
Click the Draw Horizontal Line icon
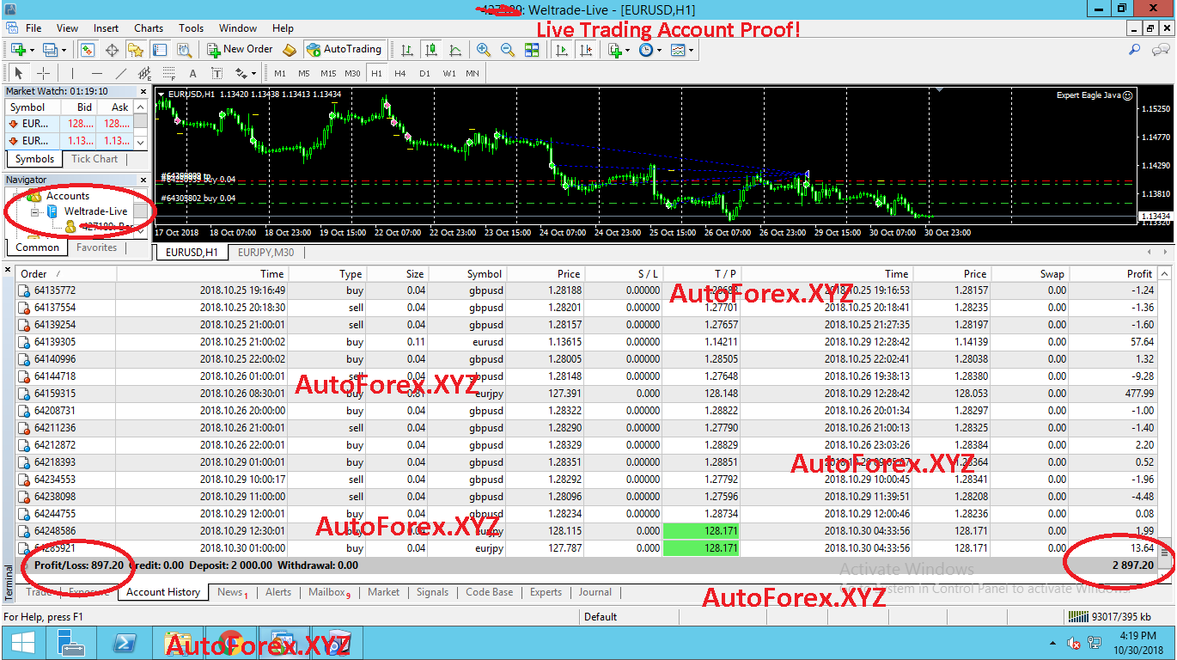95,73
